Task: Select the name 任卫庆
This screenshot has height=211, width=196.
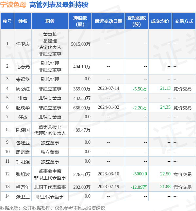Action: tap(23, 44)
